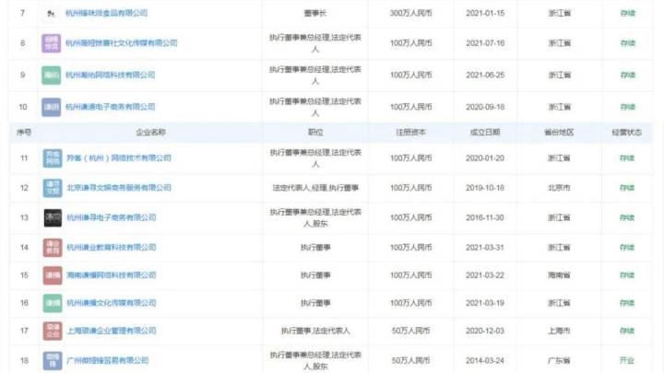The image size is (664, 373).
Task: Click the 企业名称 column header
Action: tap(150, 133)
